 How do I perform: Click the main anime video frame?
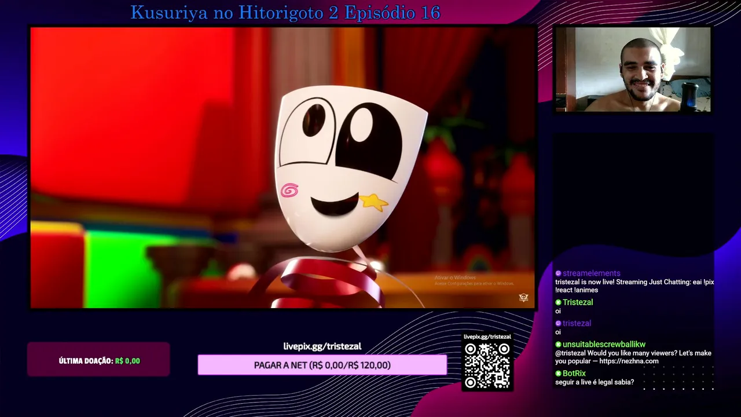(283, 167)
